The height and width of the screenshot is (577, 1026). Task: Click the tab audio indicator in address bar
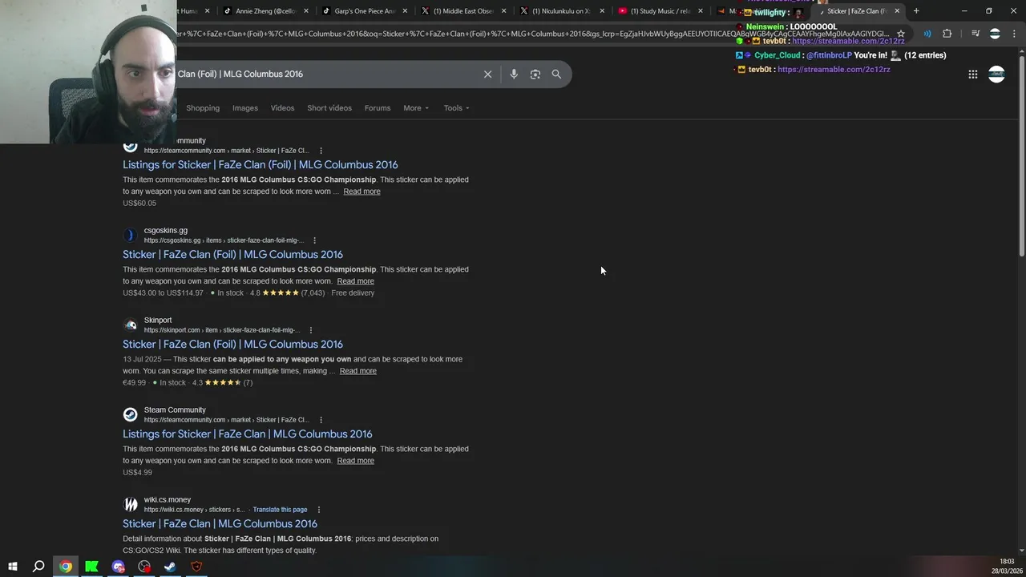pos(927,34)
